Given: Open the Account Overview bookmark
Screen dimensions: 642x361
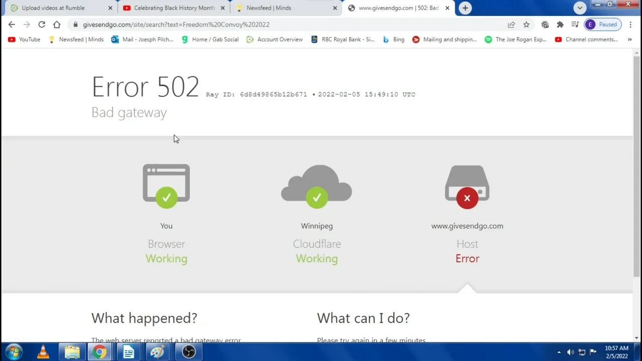Looking at the screenshot, I should coord(274,39).
